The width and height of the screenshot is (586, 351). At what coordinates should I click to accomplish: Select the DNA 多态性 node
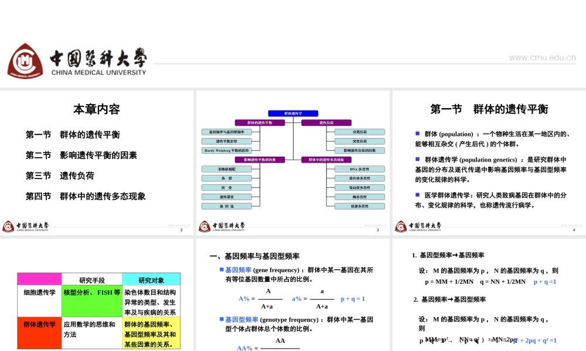(x=359, y=168)
